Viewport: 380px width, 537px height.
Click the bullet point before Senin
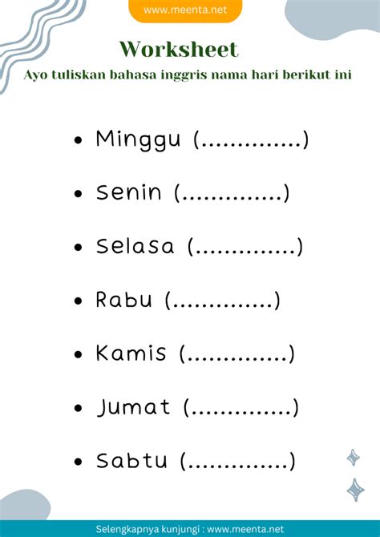(79, 193)
